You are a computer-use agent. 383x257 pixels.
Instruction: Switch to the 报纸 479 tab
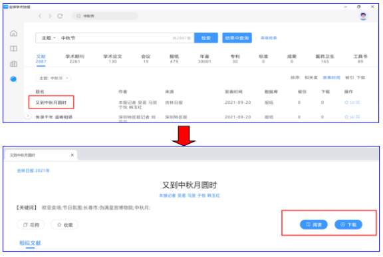point(174,59)
